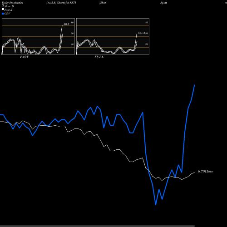The width and height of the screenshot is (227, 227).
Task: Click the 'FULL' stochastic chart label
Action: [99, 57]
